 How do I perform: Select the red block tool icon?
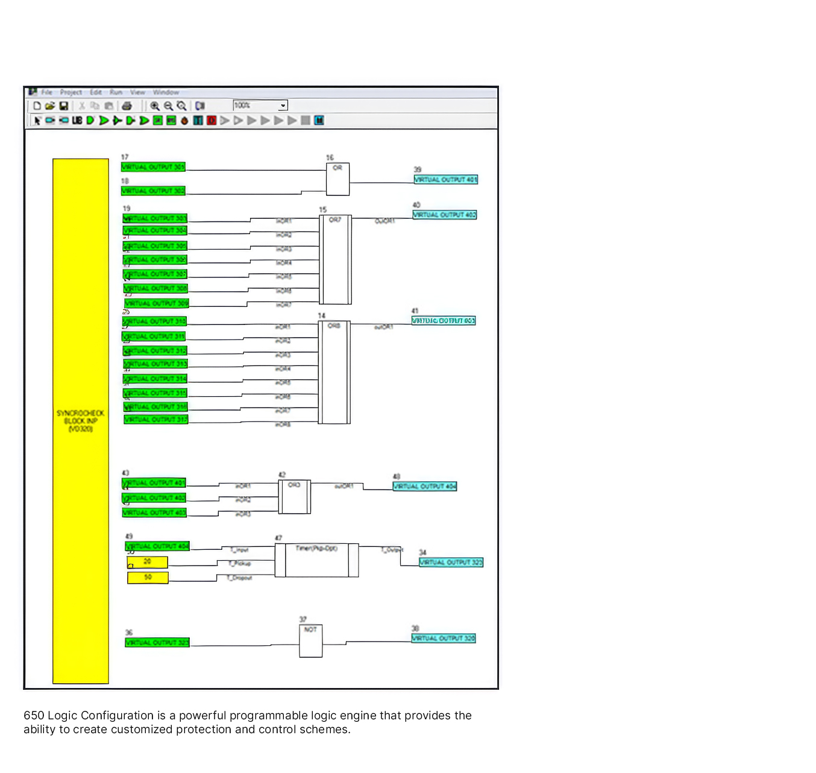tap(212, 121)
